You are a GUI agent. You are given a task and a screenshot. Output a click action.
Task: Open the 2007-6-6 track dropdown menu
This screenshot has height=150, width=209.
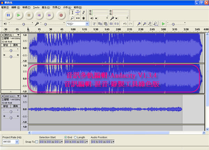(x=18, y=95)
